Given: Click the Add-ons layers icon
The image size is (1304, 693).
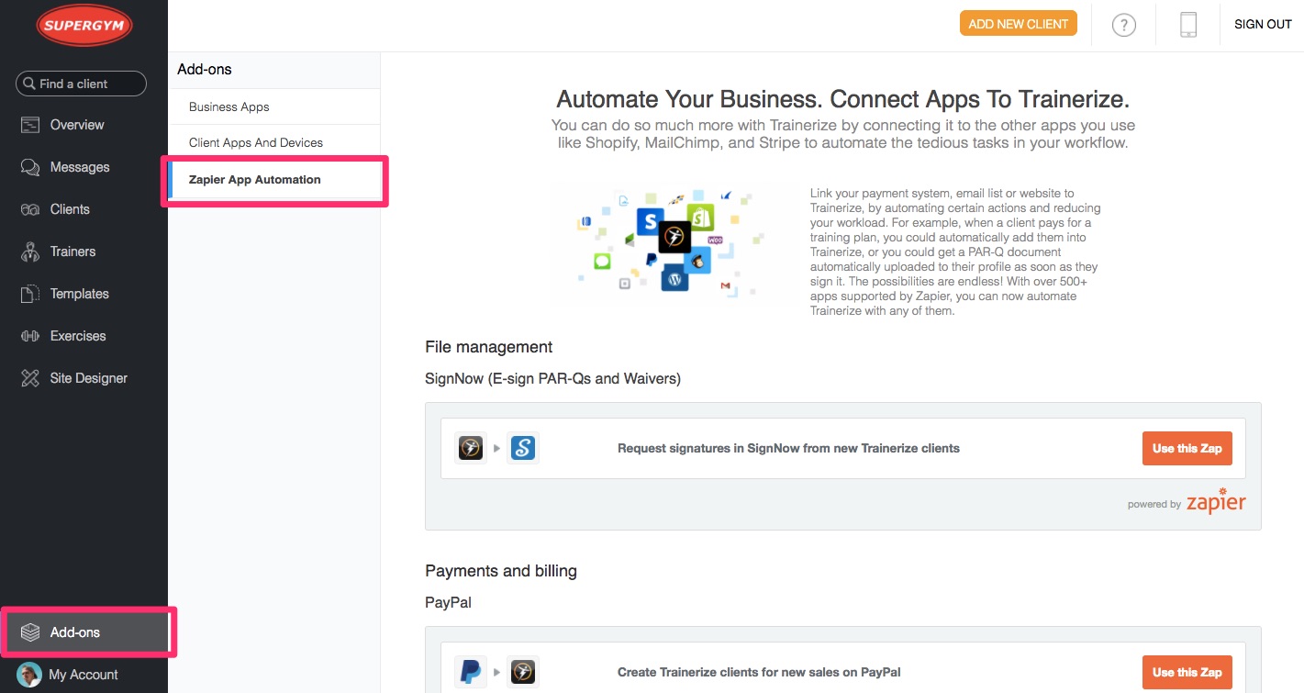Looking at the screenshot, I should pos(30,632).
